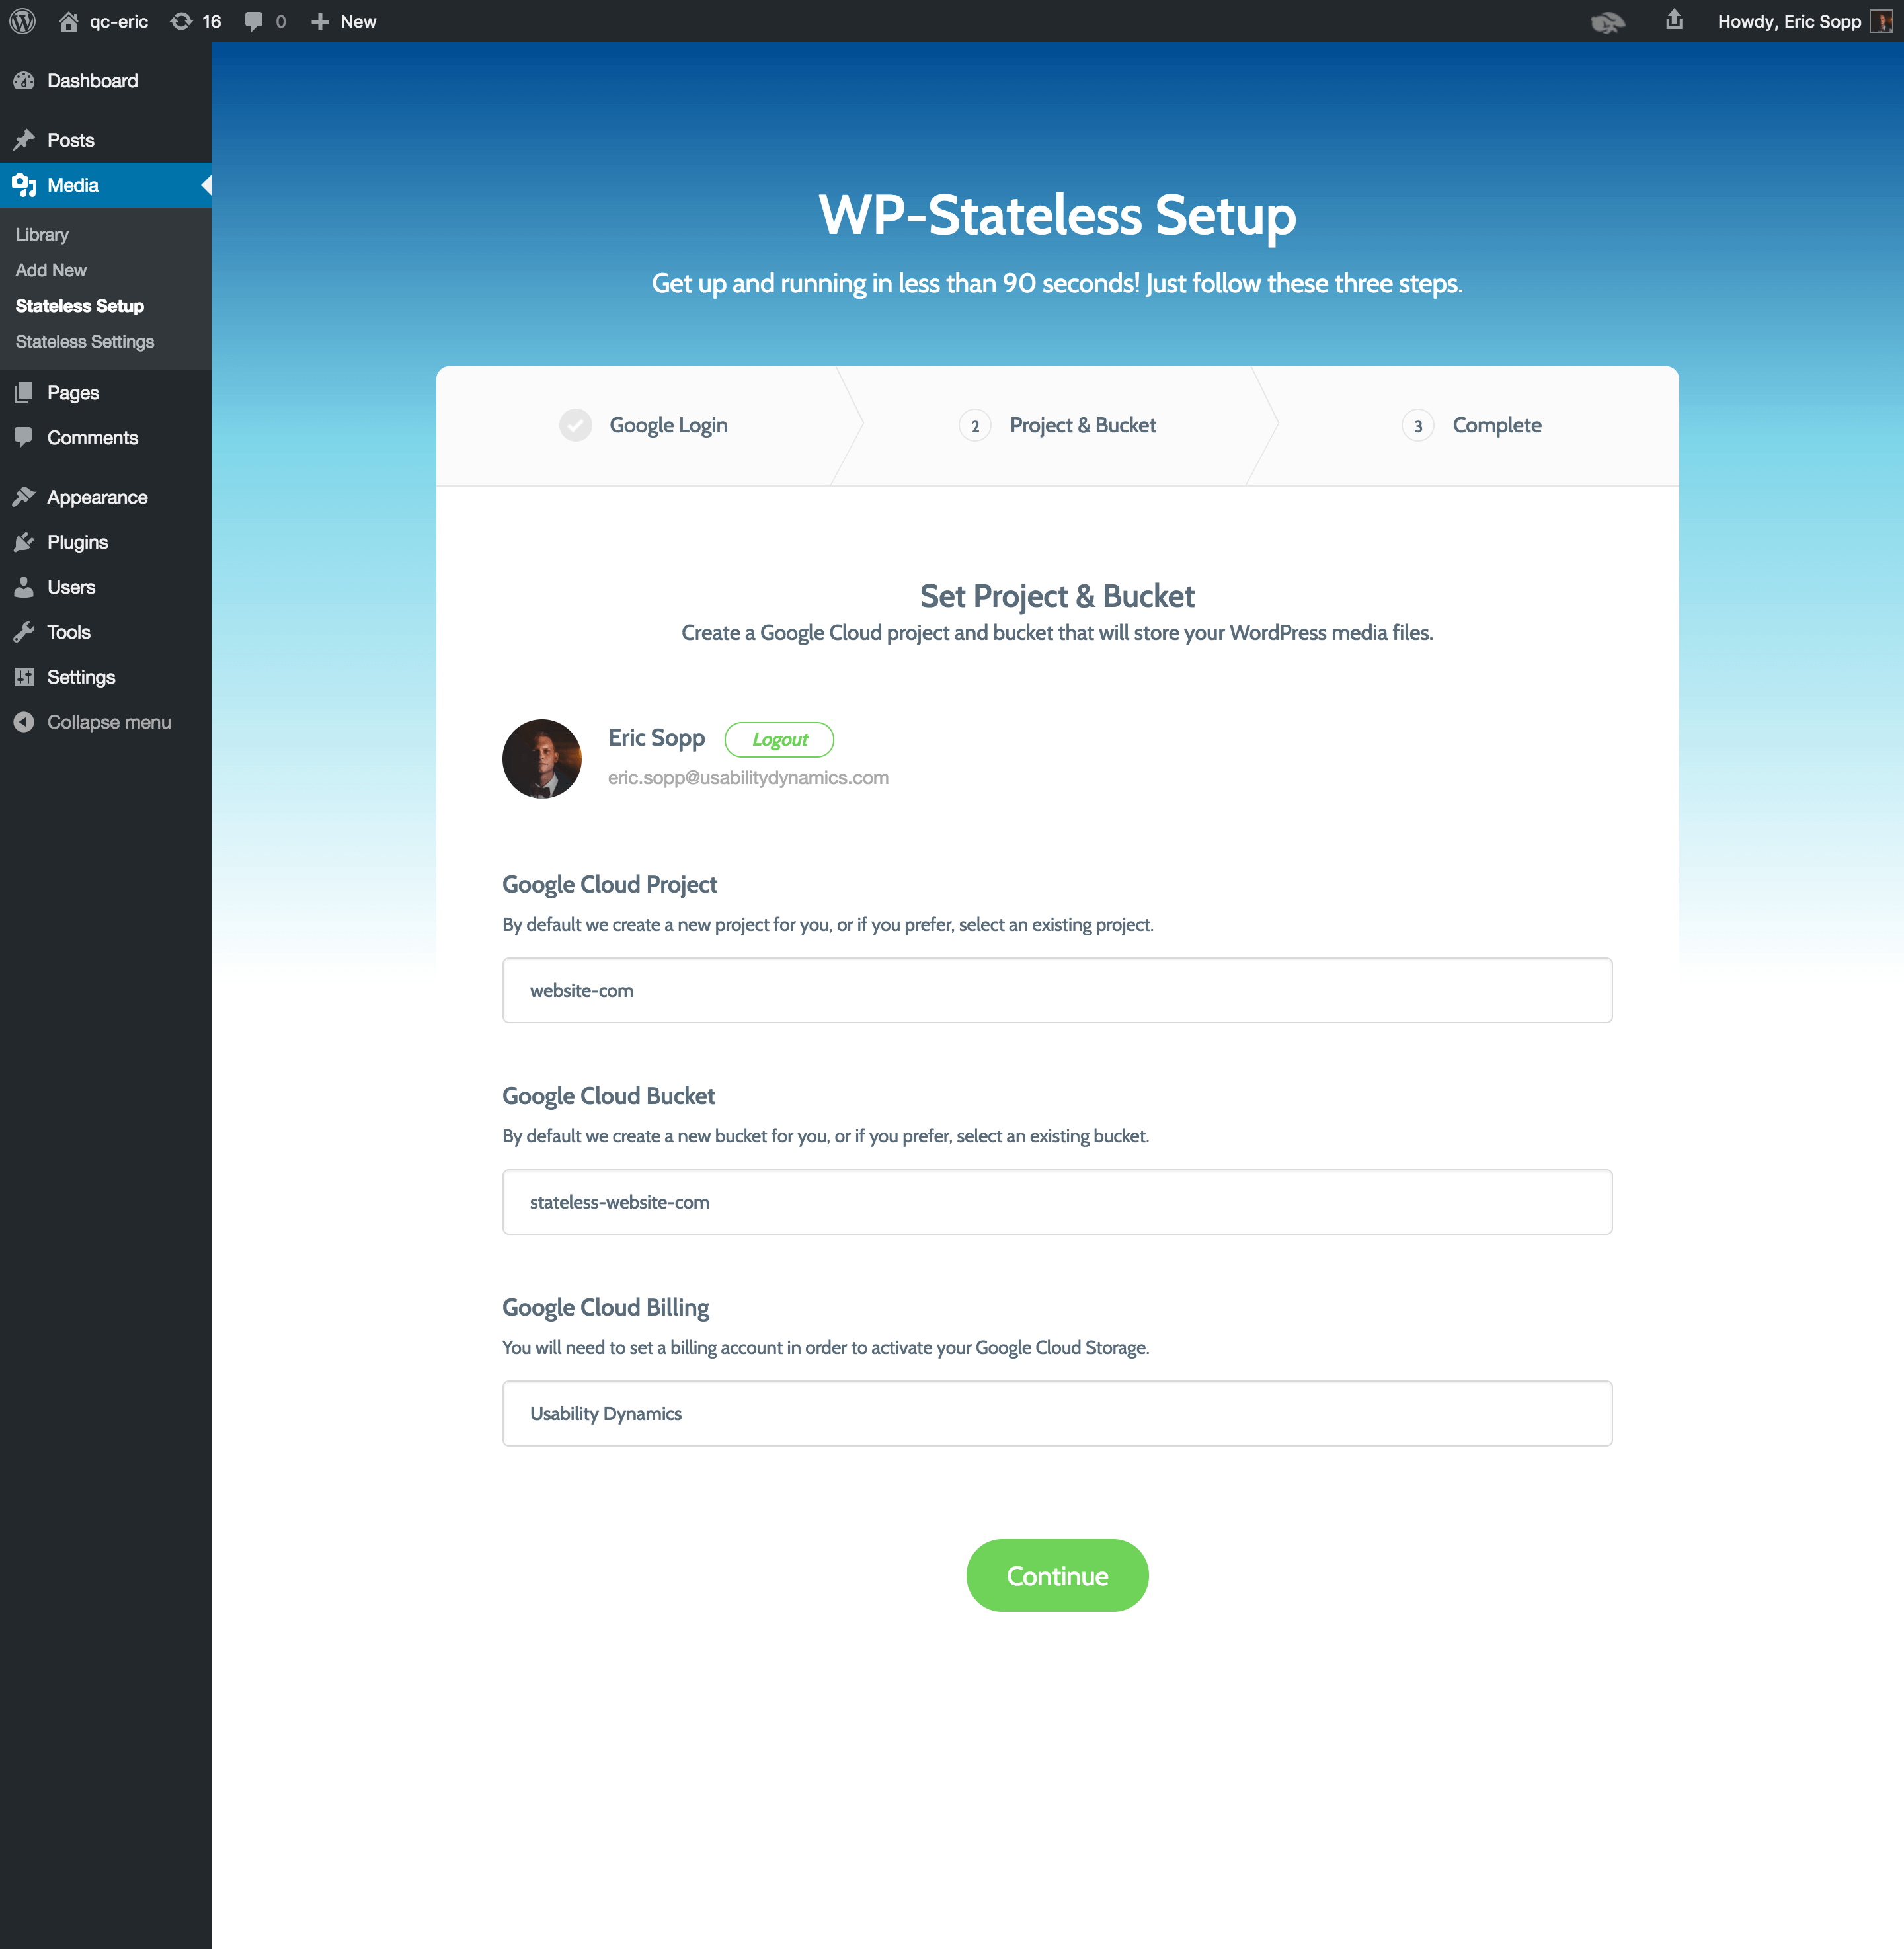Click the Google Login completed checkmark
The width and height of the screenshot is (1904, 1949).
tap(577, 424)
